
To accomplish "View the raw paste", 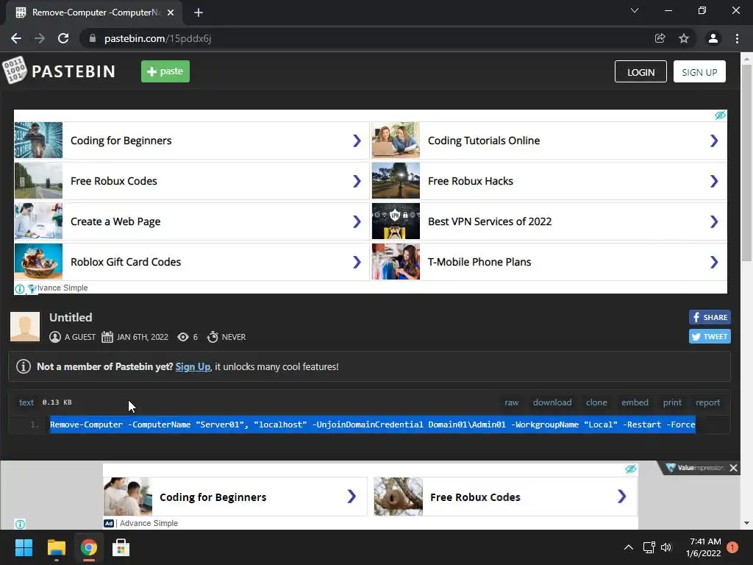I will (512, 402).
